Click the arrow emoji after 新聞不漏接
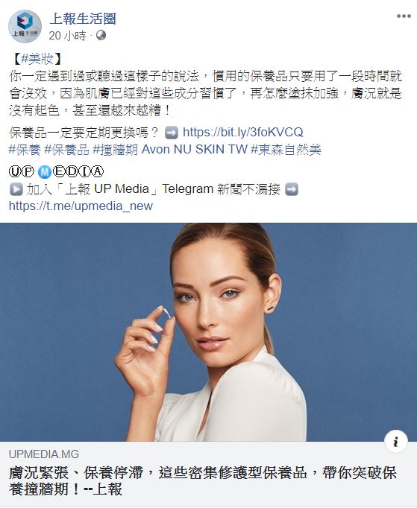Screen dimensions: 417x508 click(x=292, y=189)
